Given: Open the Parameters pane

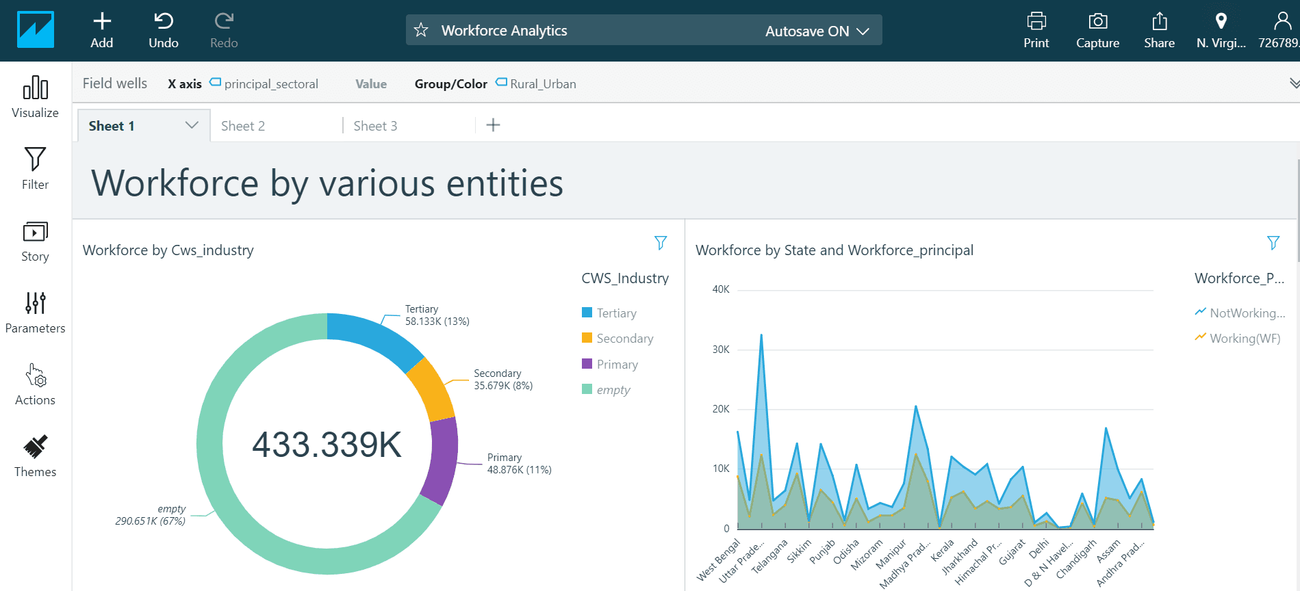Looking at the screenshot, I should point(36,313).
